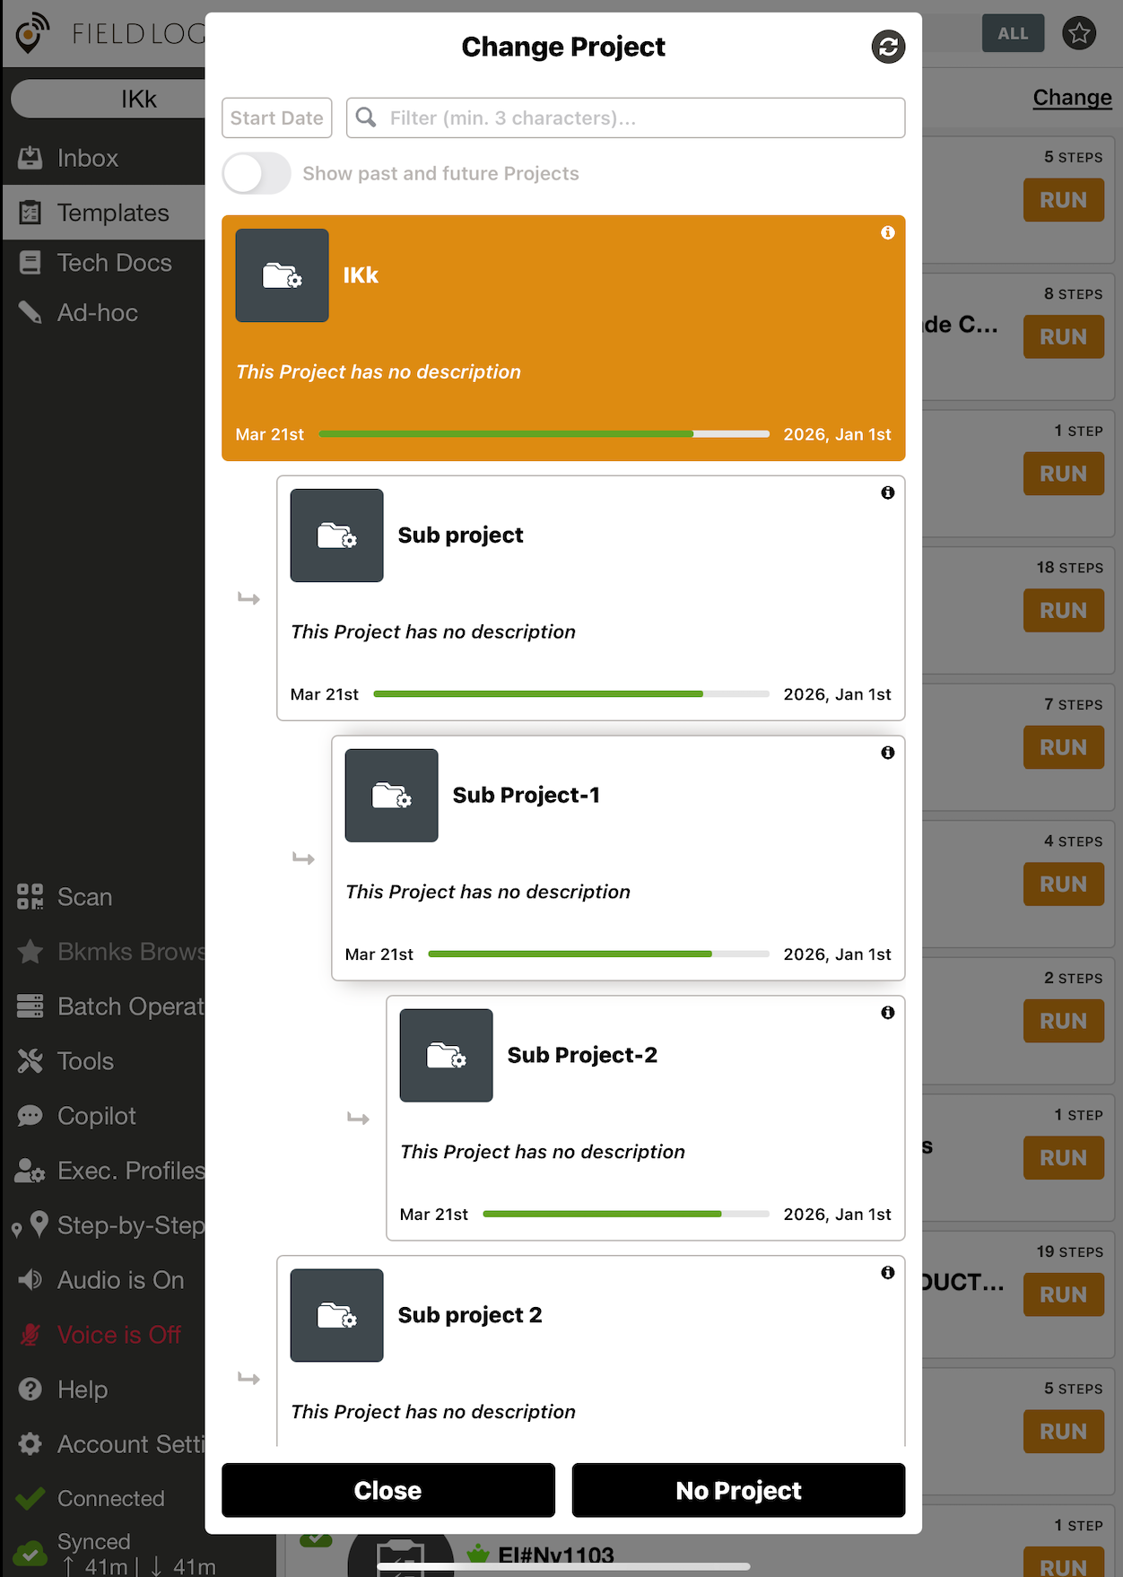Open Bkmks Browser in the sidebar
The image size is (1123, 1577).
click(x=103, y=952)
